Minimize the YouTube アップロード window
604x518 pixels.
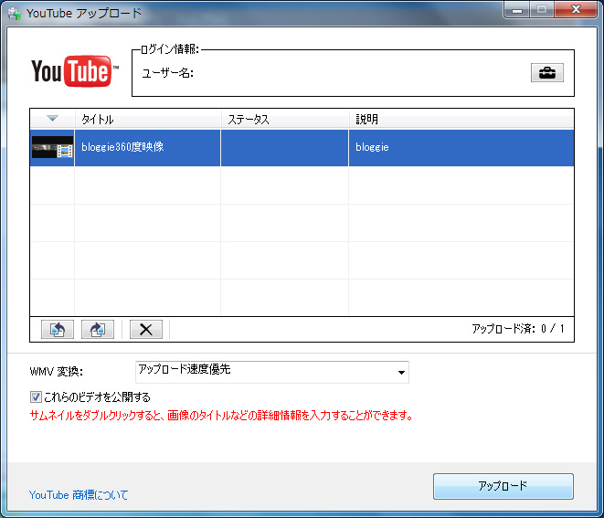(517, 10)
